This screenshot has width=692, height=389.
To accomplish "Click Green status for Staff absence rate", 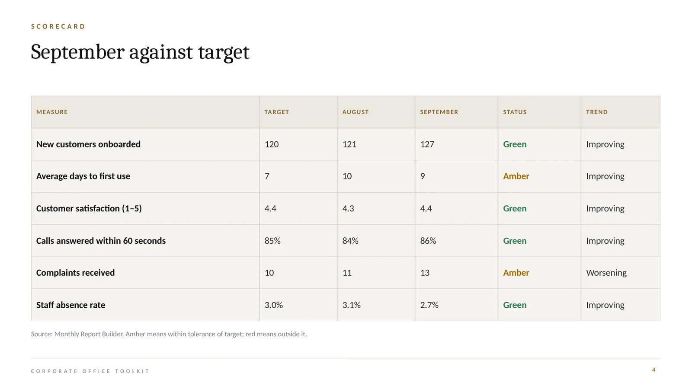I will 515,305.
